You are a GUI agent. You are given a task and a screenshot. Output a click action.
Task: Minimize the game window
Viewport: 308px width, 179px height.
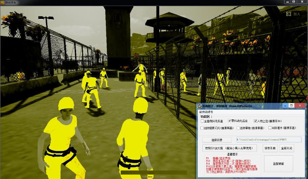(288, 2)
